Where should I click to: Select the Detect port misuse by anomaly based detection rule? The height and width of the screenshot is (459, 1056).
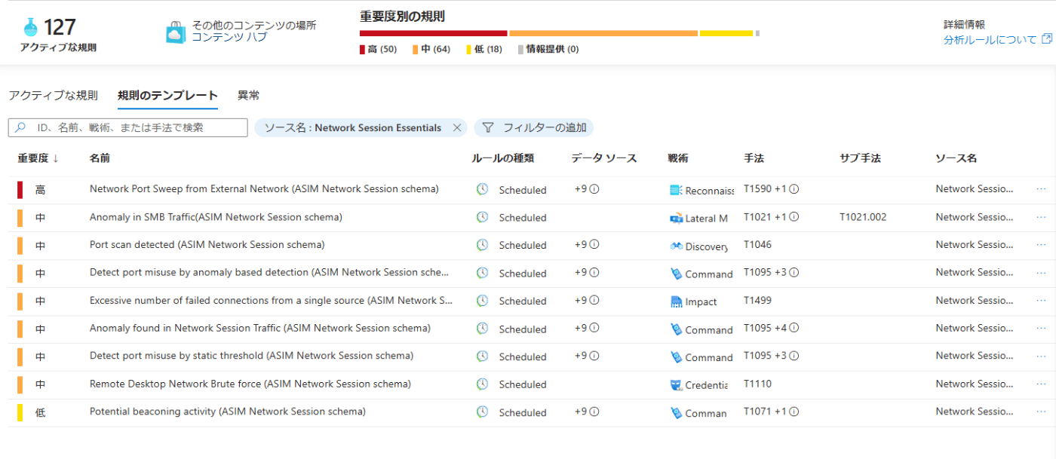pos(269,273)
